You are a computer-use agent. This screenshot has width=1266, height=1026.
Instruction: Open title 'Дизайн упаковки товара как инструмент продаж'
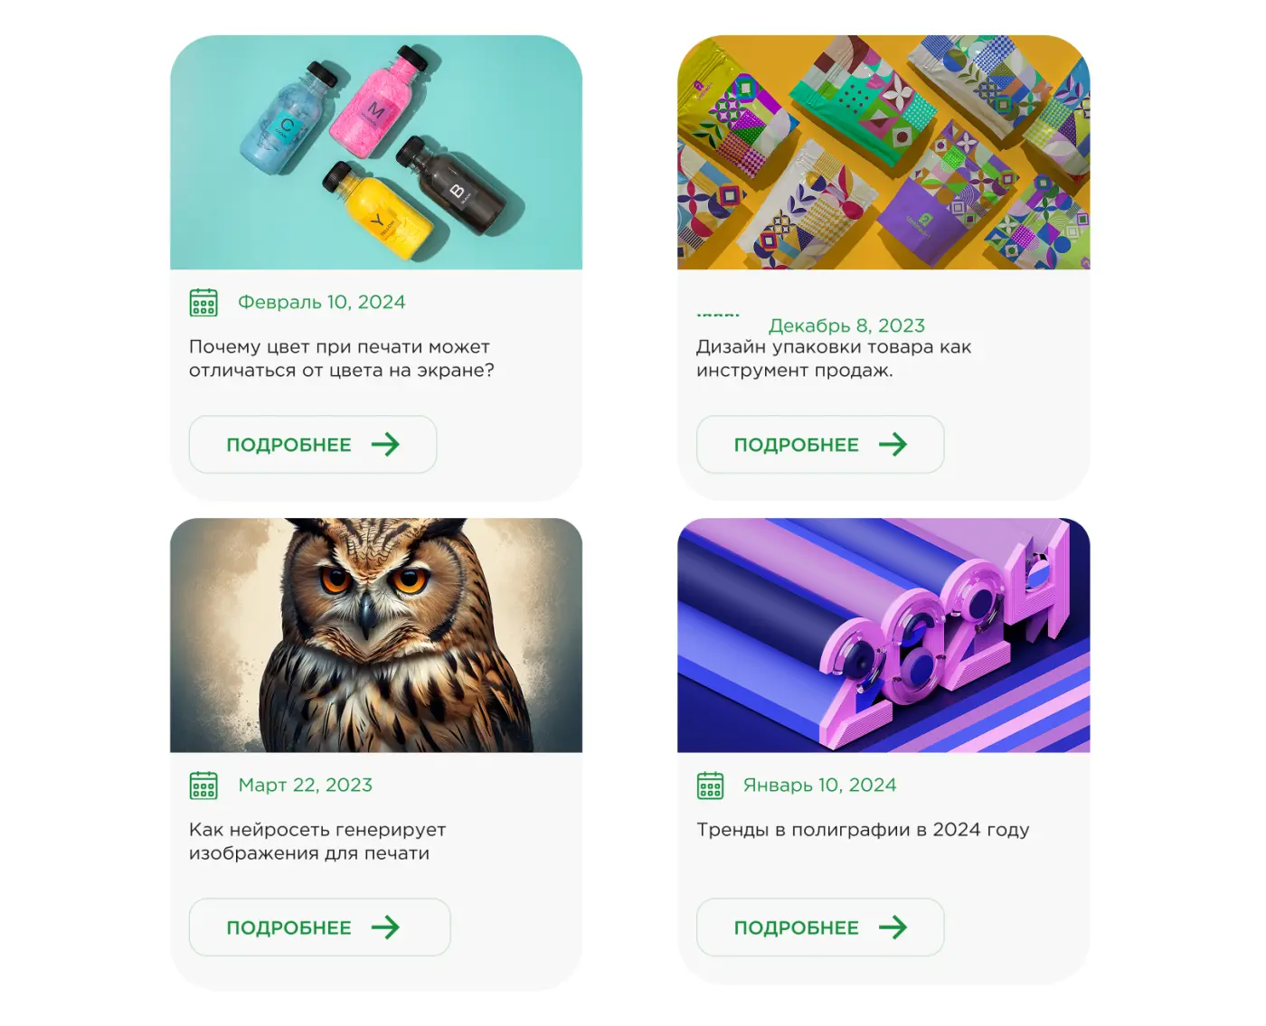[x=834, y=359]
